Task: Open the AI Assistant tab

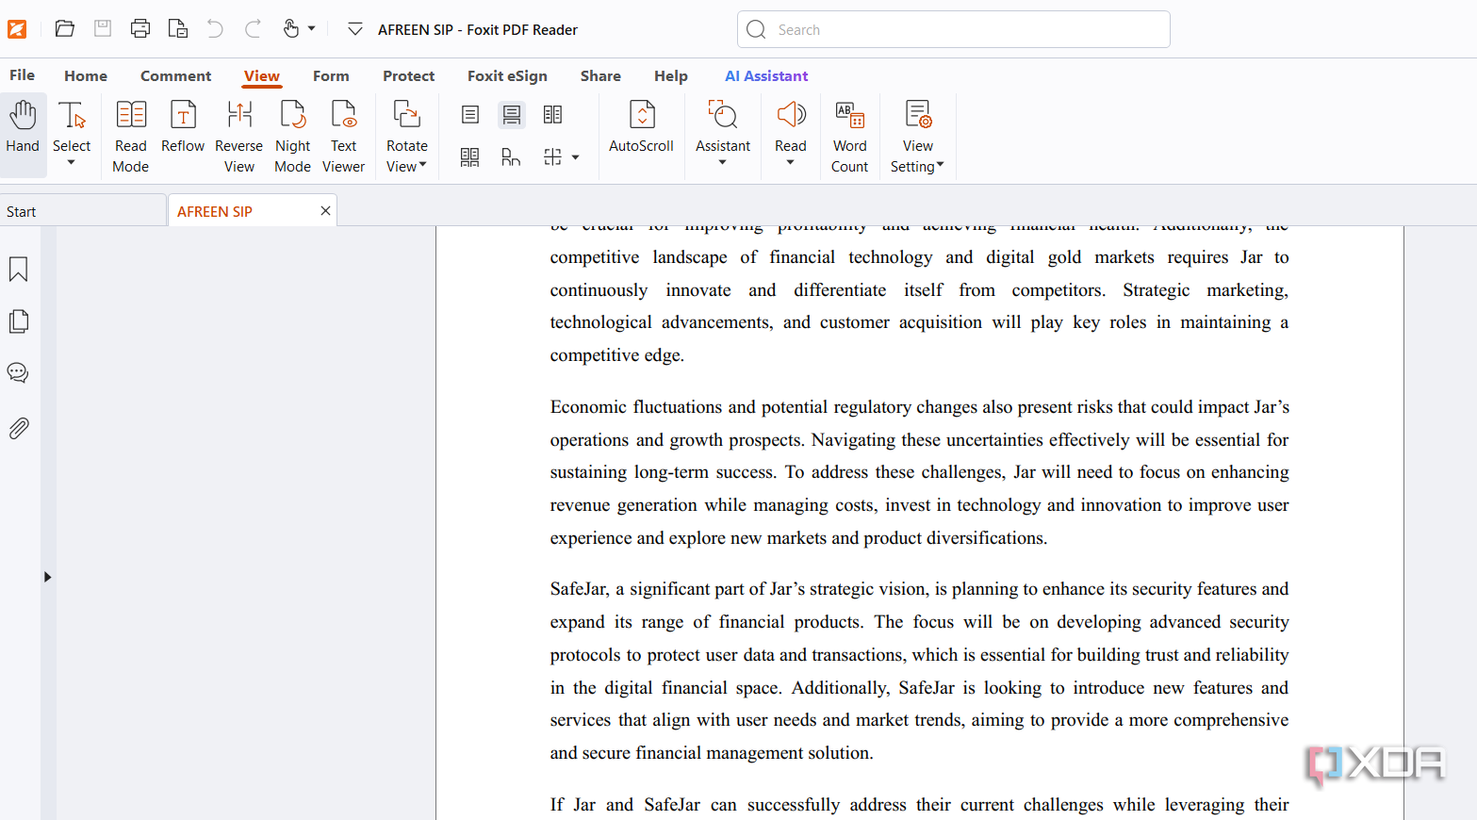Action: (766, 76)
